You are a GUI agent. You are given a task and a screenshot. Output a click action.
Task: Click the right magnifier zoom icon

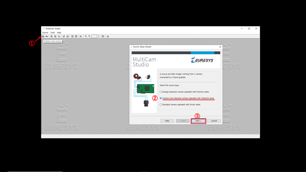pyautogui.click(x=90, y=36)
